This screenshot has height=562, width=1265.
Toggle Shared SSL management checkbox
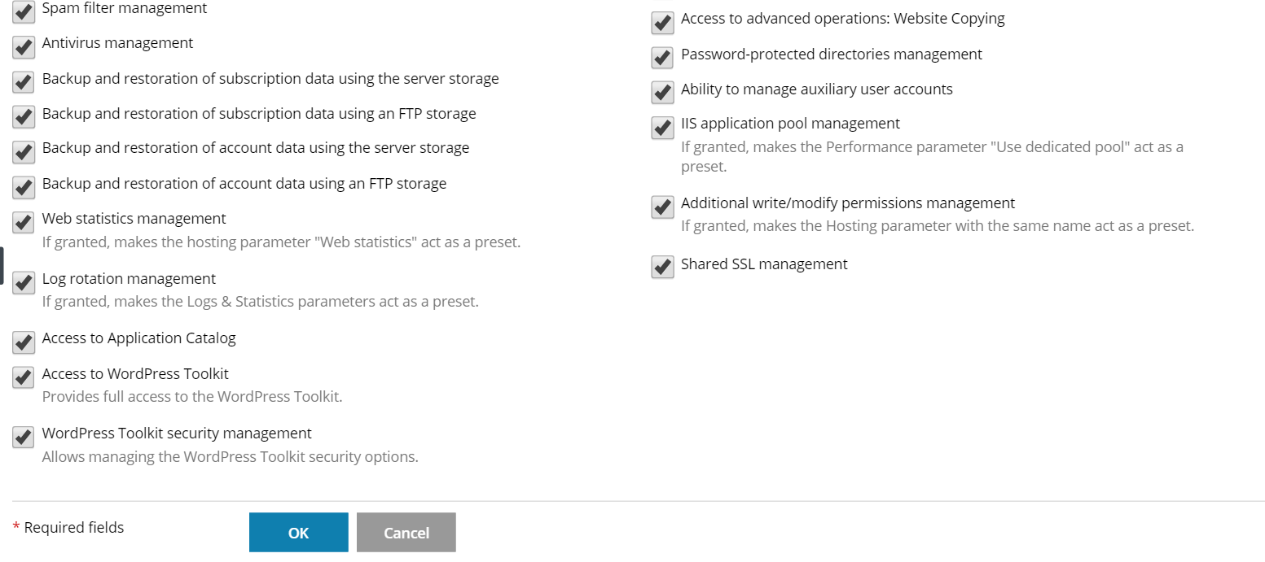[x=662, y=267]
